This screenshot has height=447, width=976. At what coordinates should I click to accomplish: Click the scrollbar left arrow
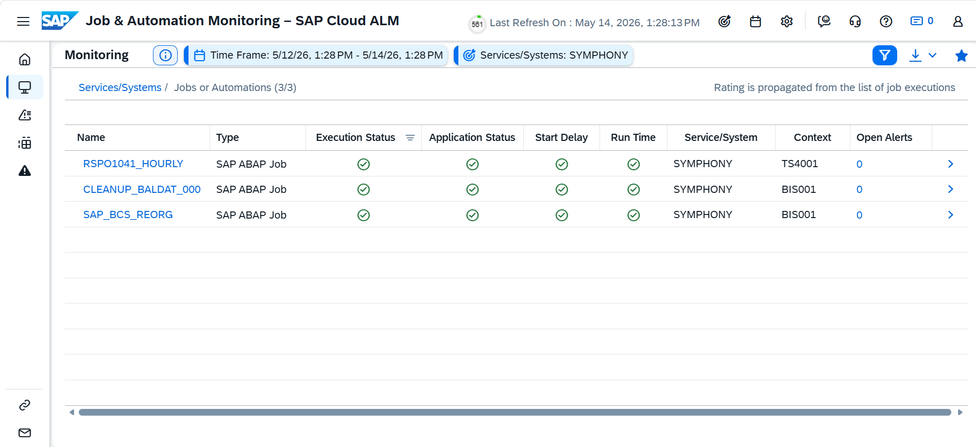point(72,412)
